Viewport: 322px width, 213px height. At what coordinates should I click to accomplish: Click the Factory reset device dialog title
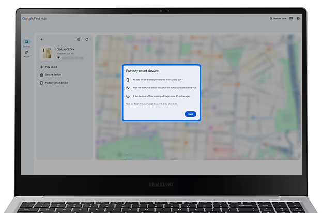142,70
